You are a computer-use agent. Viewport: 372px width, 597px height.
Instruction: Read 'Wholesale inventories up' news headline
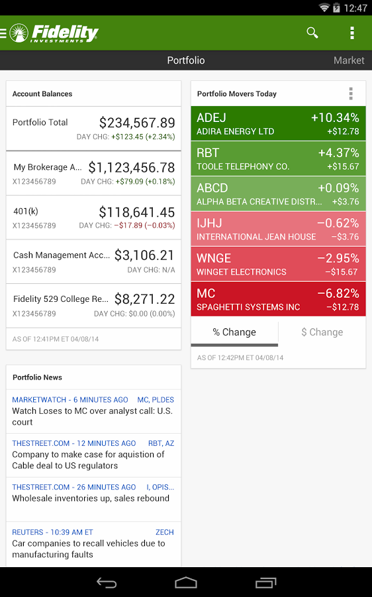[x=91, y=498]
